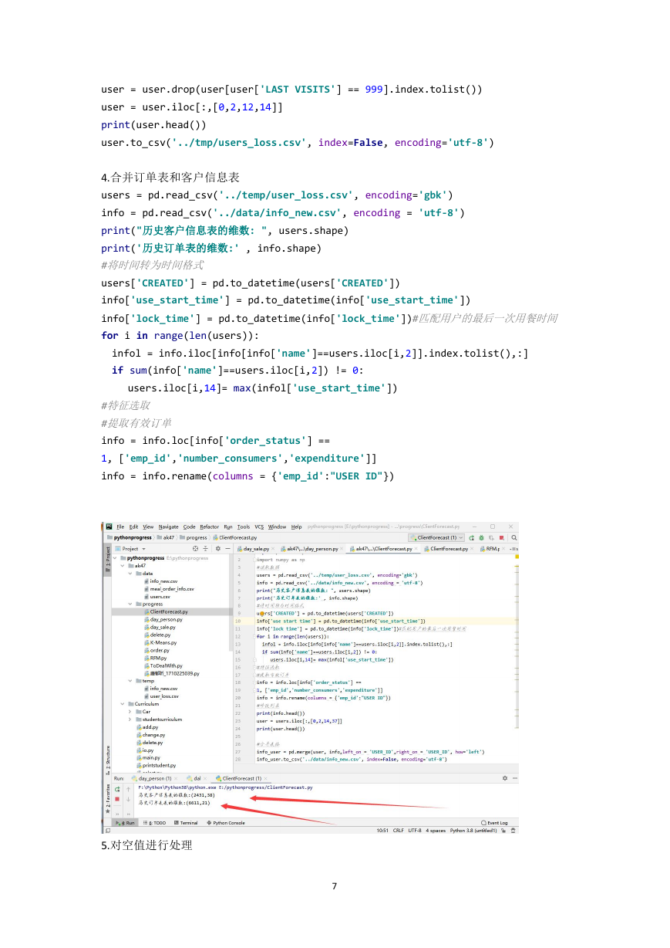
Task: Collapse the data folder
Action: coord(130,574)
